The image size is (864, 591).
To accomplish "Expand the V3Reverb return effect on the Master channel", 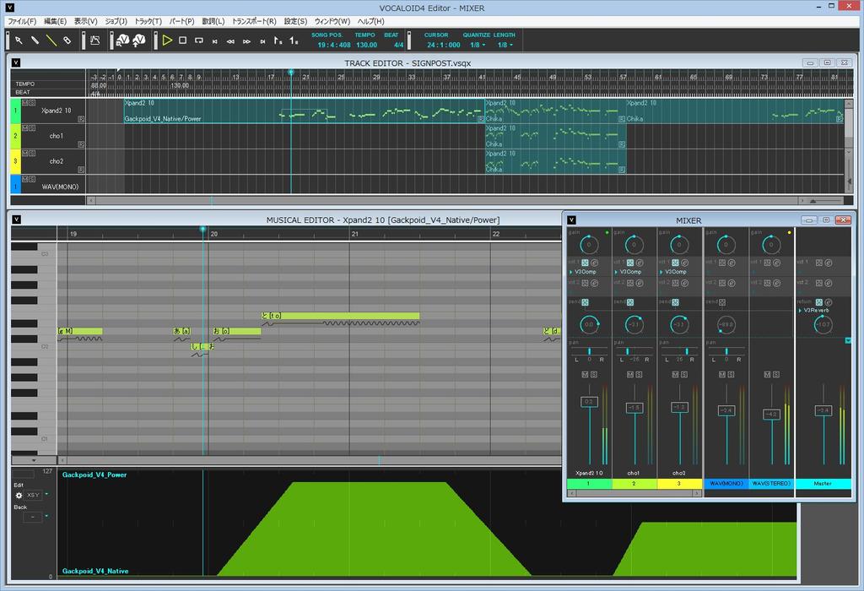I will pyautogui.click(x=800, y=310).
